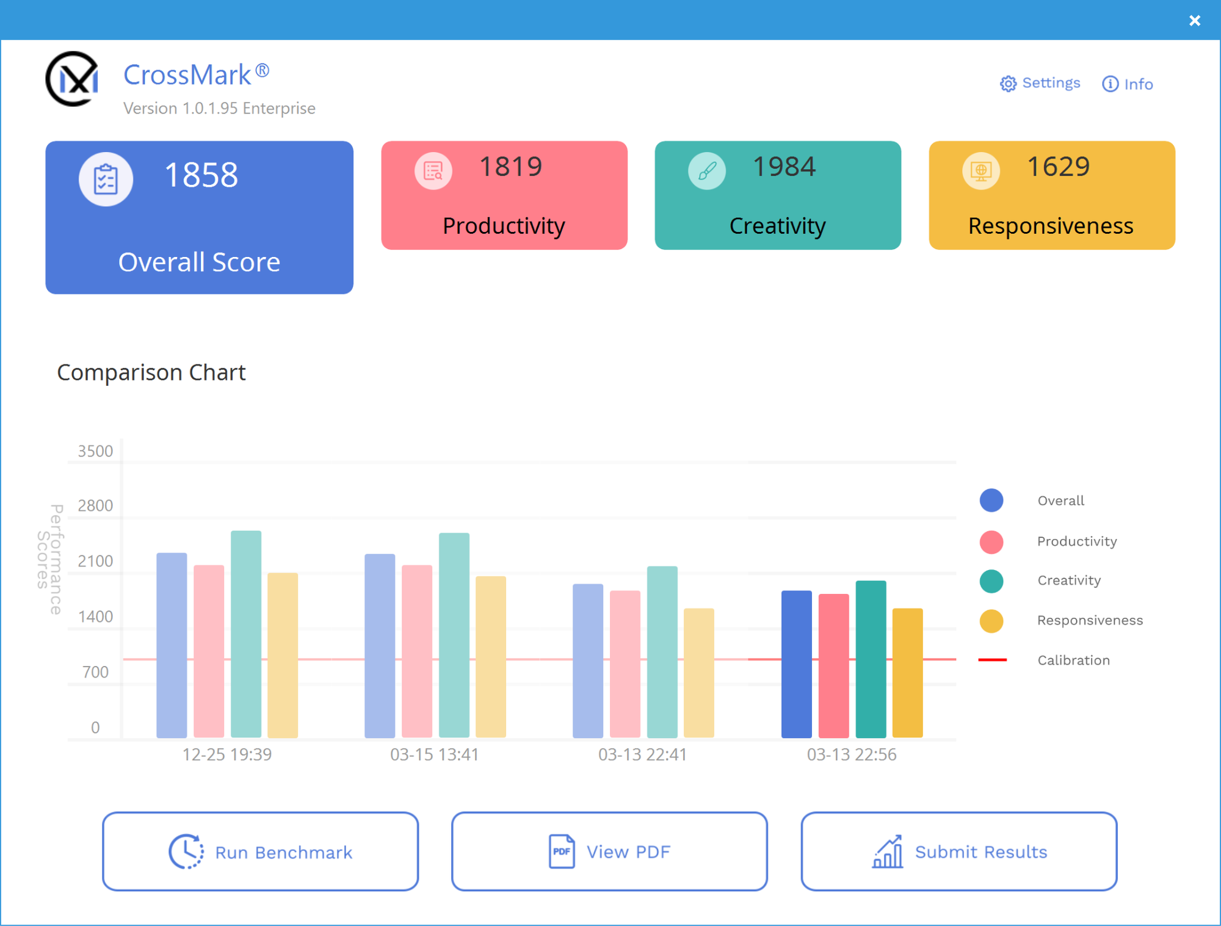Click the PDF file icon
Image resolution: width=1221 pixels, height=926 pixels.
561,851
